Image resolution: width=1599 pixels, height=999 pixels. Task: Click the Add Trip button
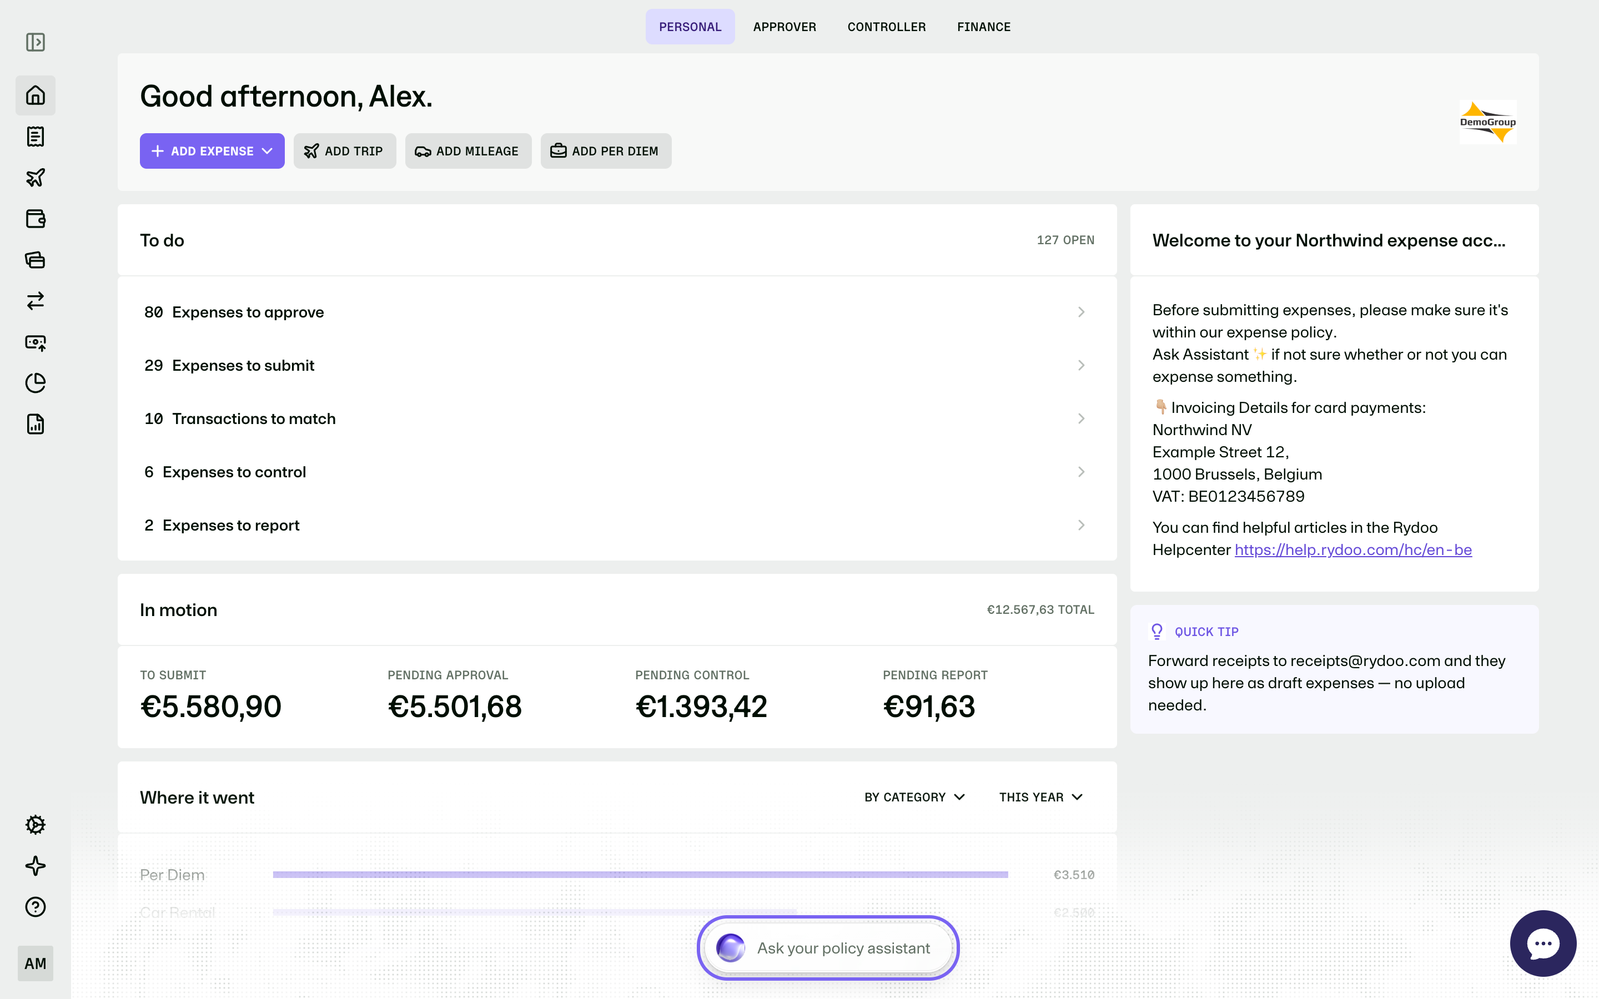[344, 152]
